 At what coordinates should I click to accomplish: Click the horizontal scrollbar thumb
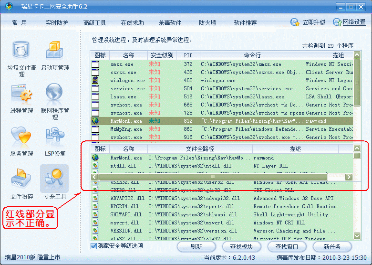213,177
